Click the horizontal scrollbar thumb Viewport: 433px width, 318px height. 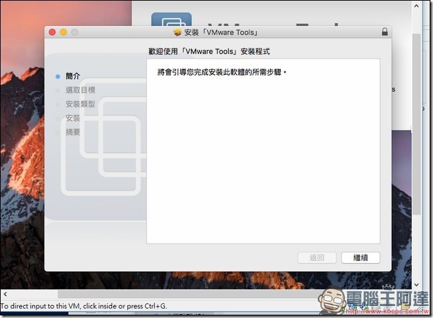coord(191,294)
